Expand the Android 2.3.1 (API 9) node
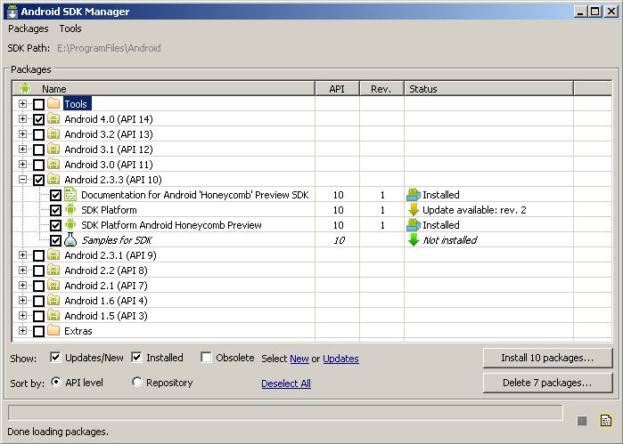This screenshot has height=444, width=623. [22, 254]
